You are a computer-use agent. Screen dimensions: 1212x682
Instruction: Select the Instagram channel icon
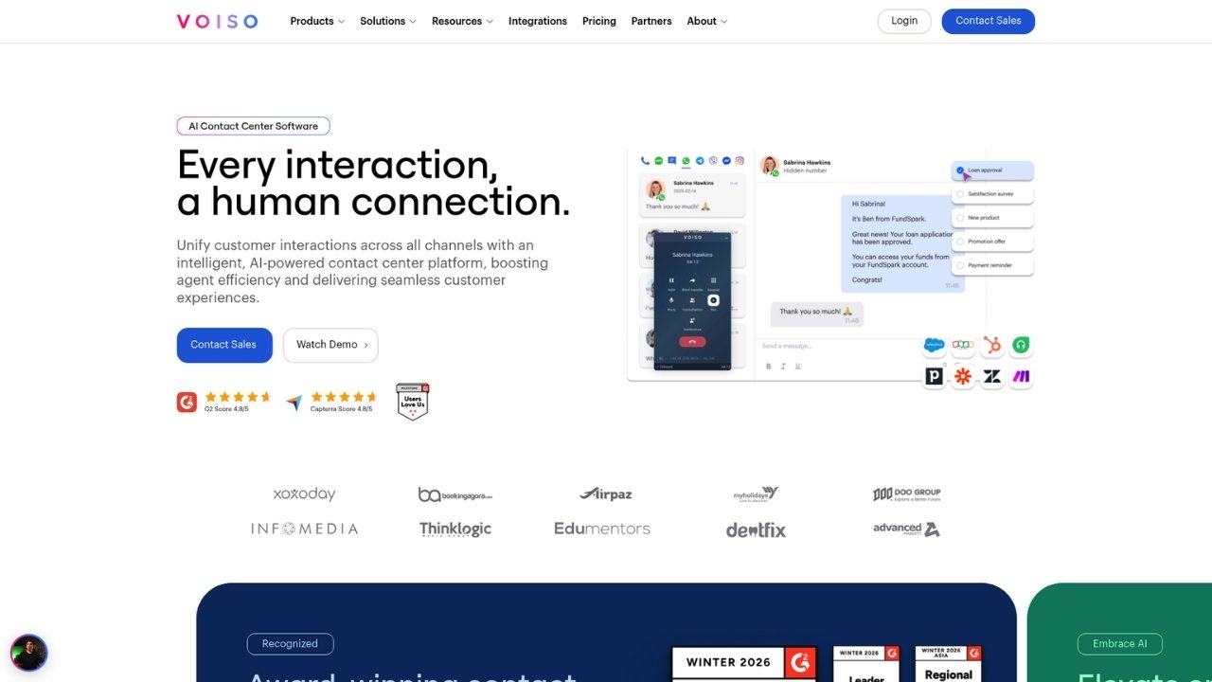[740, 161]
